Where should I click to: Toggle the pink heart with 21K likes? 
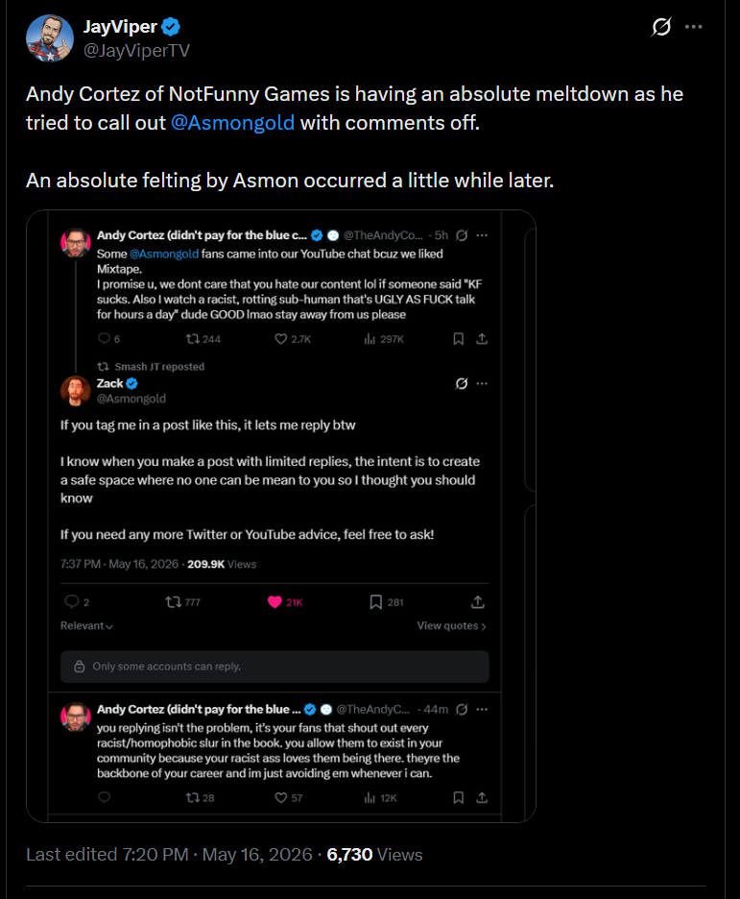(x=275, y=602)
